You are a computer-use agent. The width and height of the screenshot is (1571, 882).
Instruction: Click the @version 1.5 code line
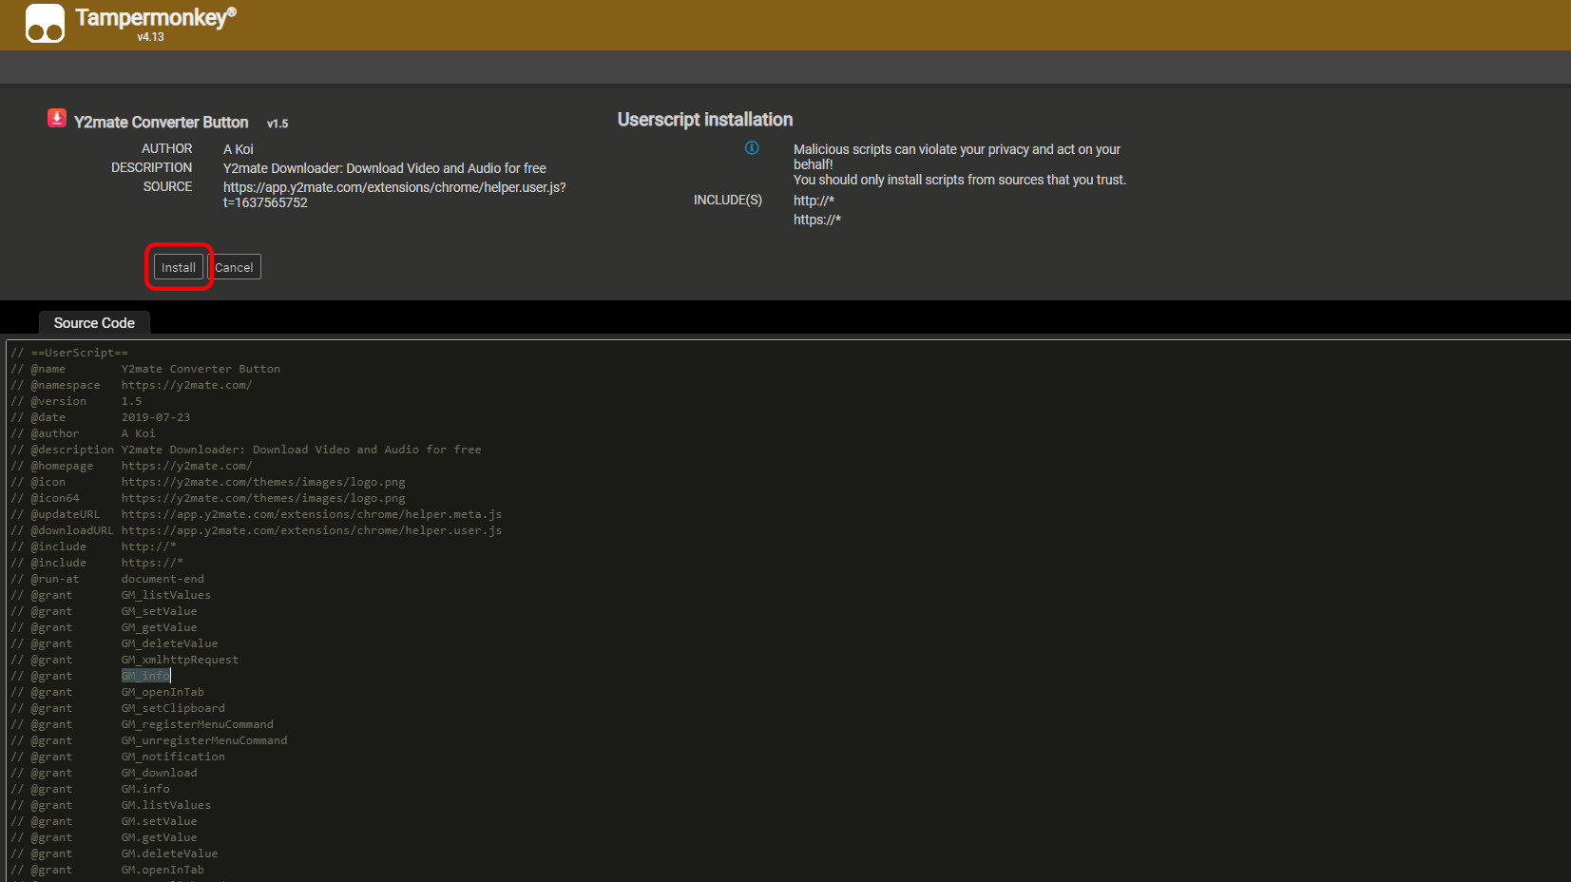click(76, 401)
